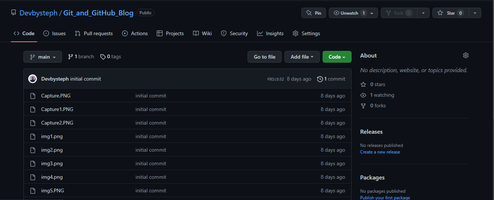Open the Insights tab

(270, 33)
